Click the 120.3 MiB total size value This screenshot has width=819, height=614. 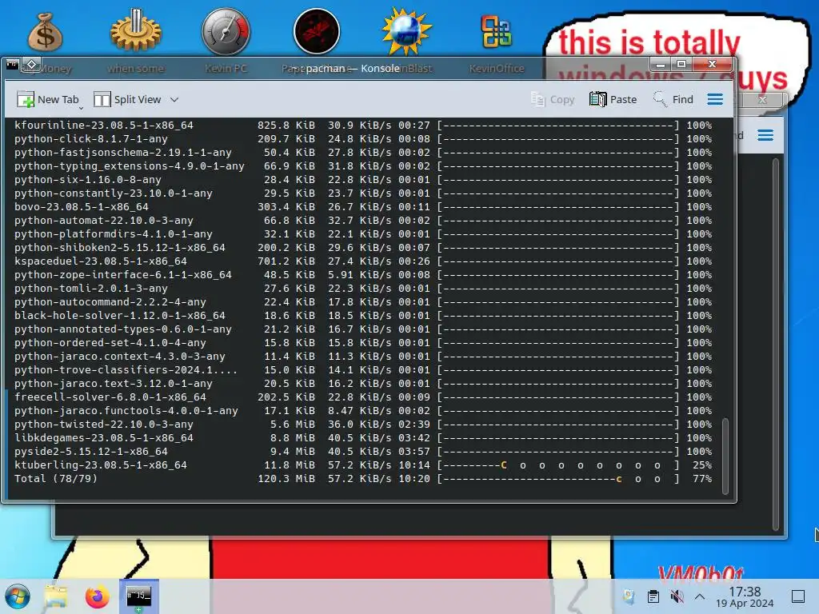click(x=286, y=478)
